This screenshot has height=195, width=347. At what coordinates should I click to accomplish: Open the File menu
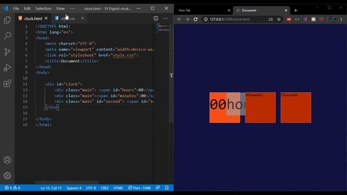pyautogui.click(x=16, y=9)
